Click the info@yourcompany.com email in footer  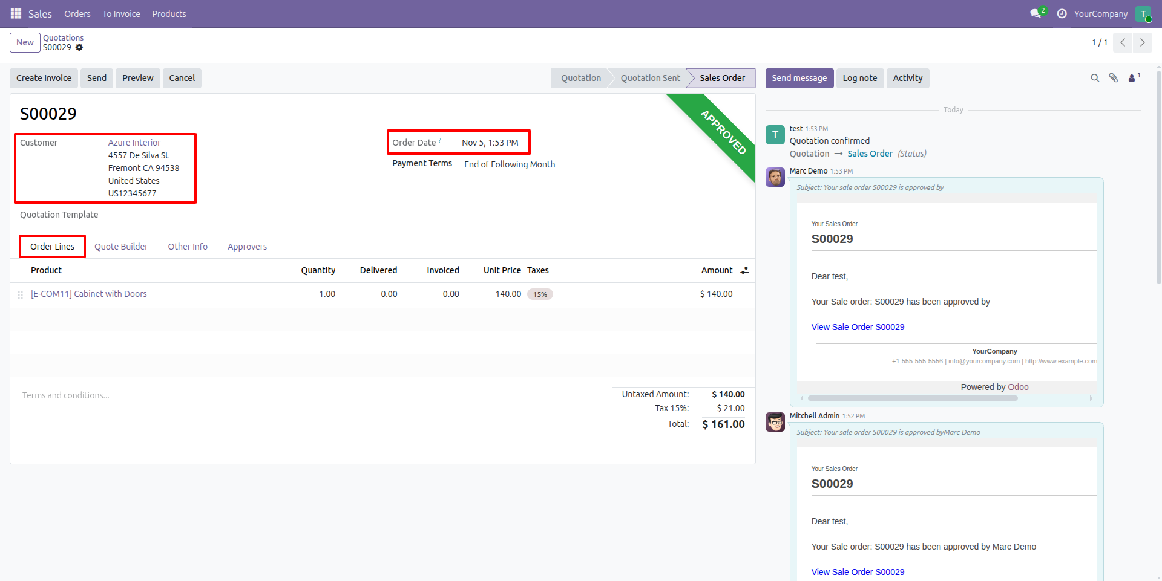[x=983, y=361]
